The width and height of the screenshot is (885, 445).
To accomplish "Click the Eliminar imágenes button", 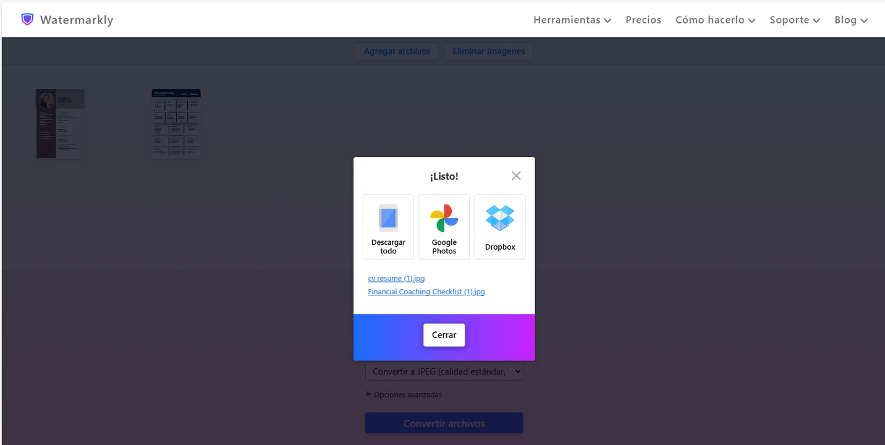I will point(488,51).
